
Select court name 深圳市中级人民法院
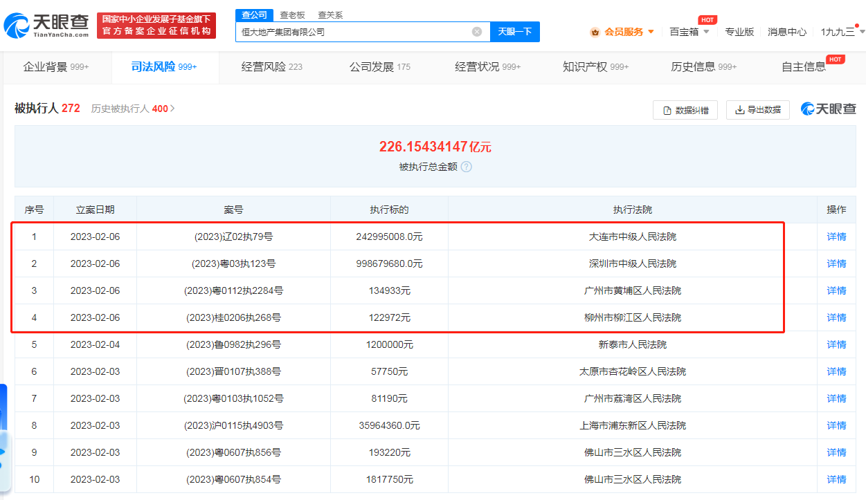click(633, 263)
